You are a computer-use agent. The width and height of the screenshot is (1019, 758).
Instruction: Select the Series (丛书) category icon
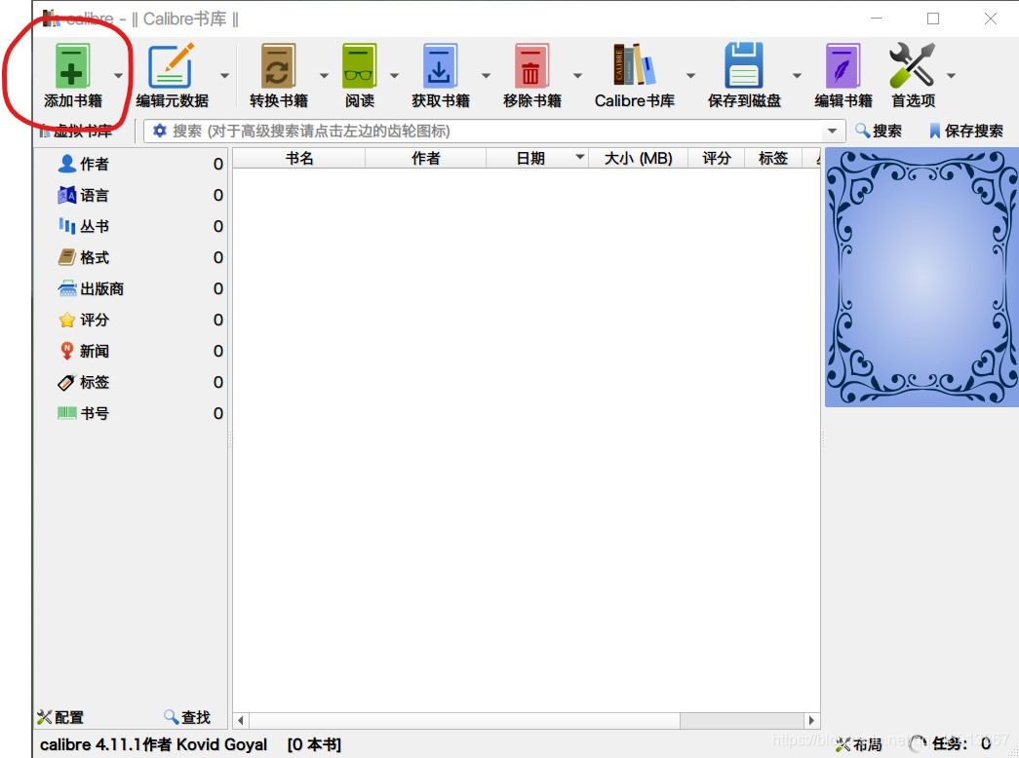click(67, 226)
